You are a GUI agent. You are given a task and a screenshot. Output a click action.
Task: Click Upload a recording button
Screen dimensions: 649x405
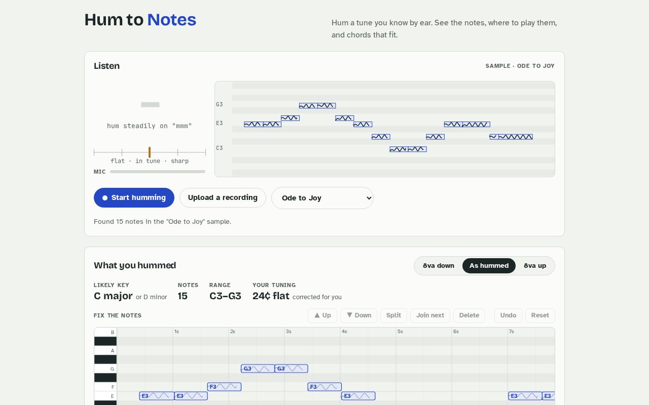click(223, 198)
